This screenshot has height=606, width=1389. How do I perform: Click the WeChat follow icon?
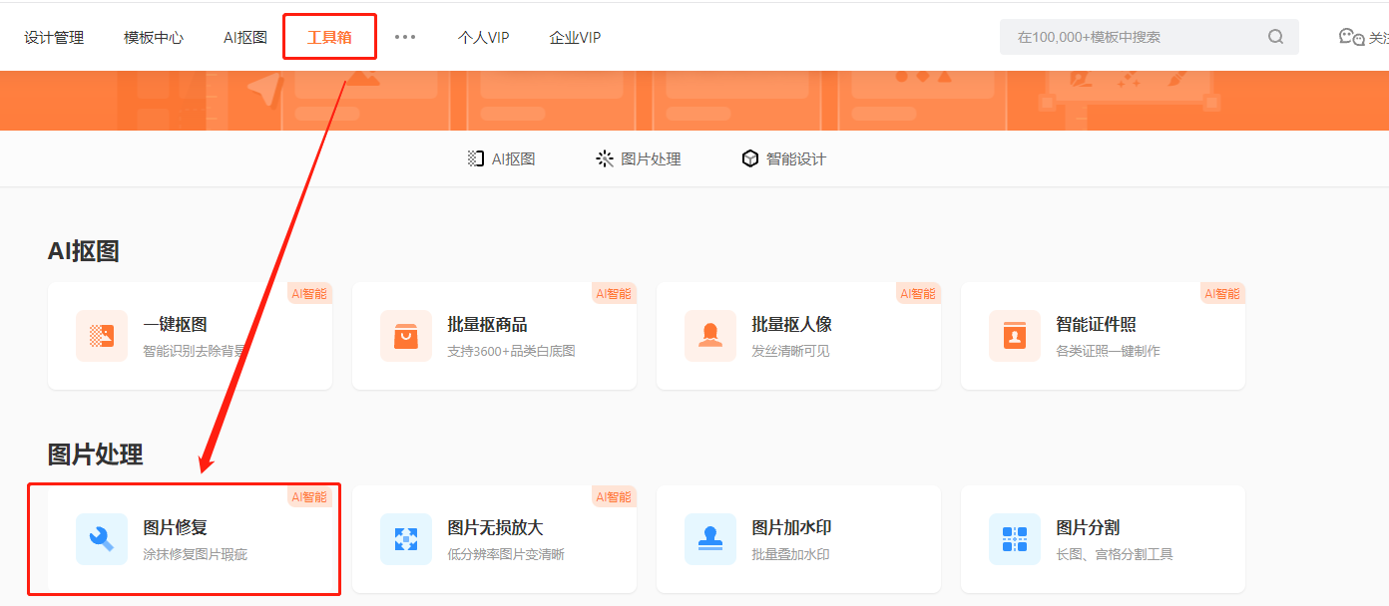coord(1351,37)
